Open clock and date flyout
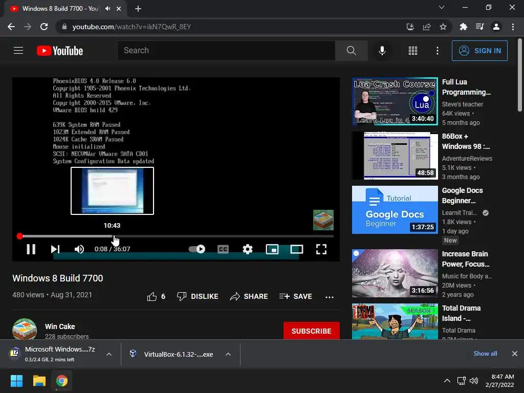The image size is (524, 393). [499, 381]
